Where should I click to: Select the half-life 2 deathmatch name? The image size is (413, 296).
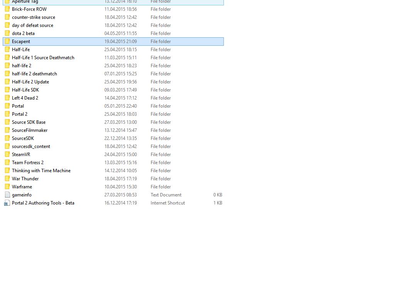[34, 74]
